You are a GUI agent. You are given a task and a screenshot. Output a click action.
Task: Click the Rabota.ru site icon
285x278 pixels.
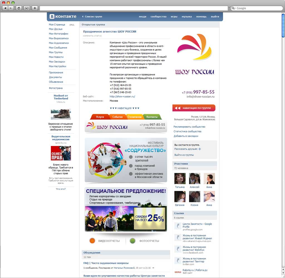[x=178, y=272]
